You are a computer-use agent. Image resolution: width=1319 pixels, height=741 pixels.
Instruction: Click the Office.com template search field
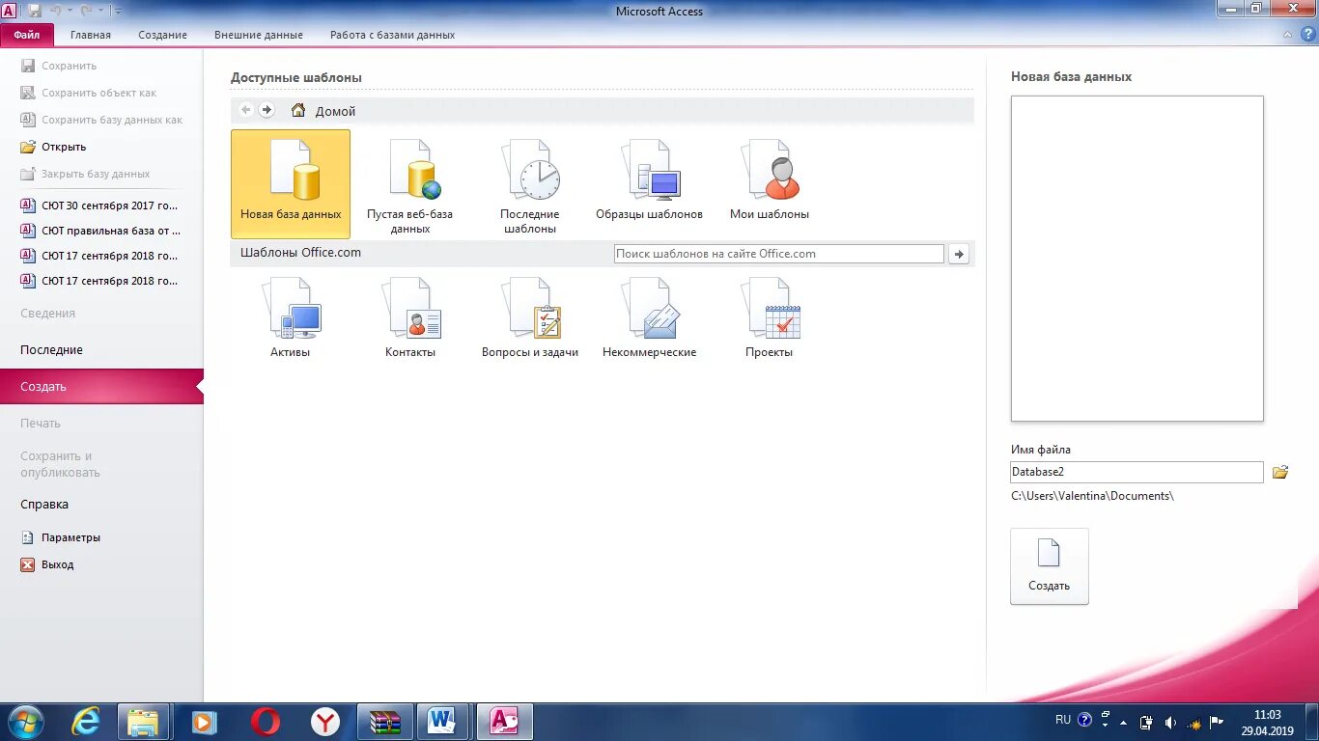pos(778,254)
